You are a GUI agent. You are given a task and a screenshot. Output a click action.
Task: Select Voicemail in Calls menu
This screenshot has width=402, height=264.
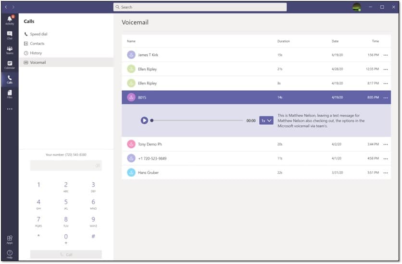tap(66, 62)
